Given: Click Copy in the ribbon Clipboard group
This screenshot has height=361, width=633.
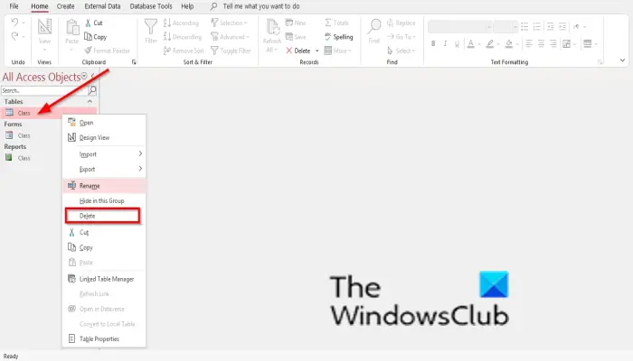Looking at the screenshot, I should (x=95, y=37).
